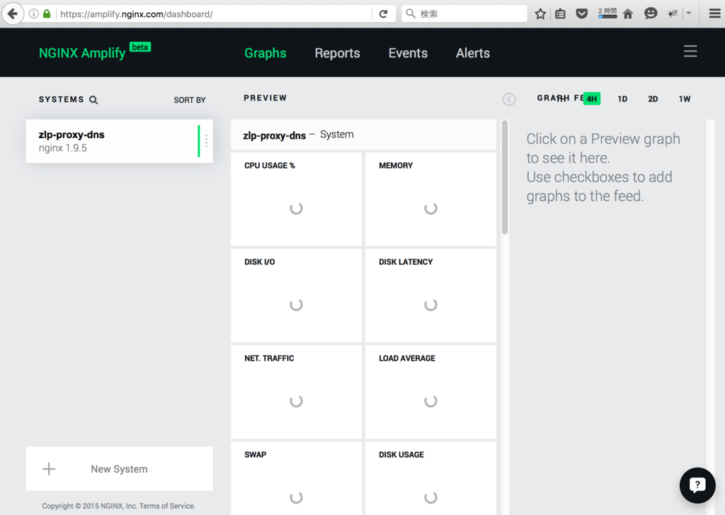Viewport: 725px width, 515px height.
Task: Click the nginx 1.9.5 version text
Action: pyautogui.click(x=63, y=148)
